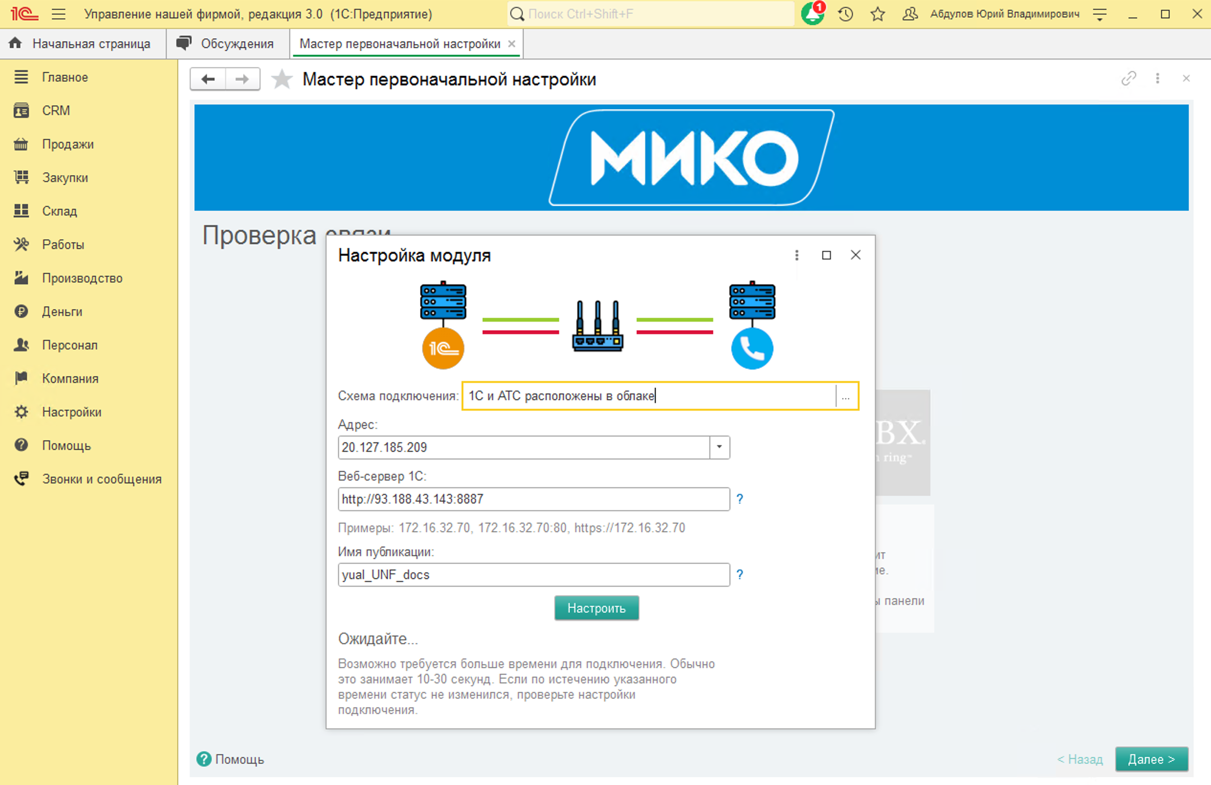This screenshot has height=785, width=1211.
Task: Click Далее to continue the wizard
Action: pos(1152,759)
